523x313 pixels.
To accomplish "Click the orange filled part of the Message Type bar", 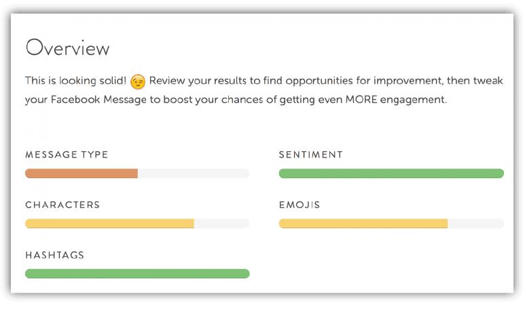I will (82, 174).
